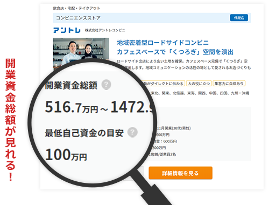
Task: Click the question mark next to 開業資金総額
Action: (x=106, y=85)
